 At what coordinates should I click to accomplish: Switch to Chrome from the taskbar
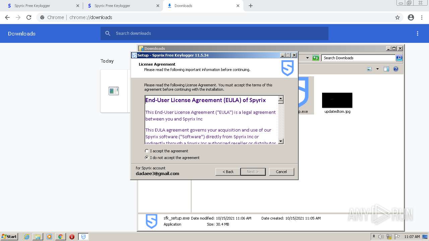click(60, 237)
